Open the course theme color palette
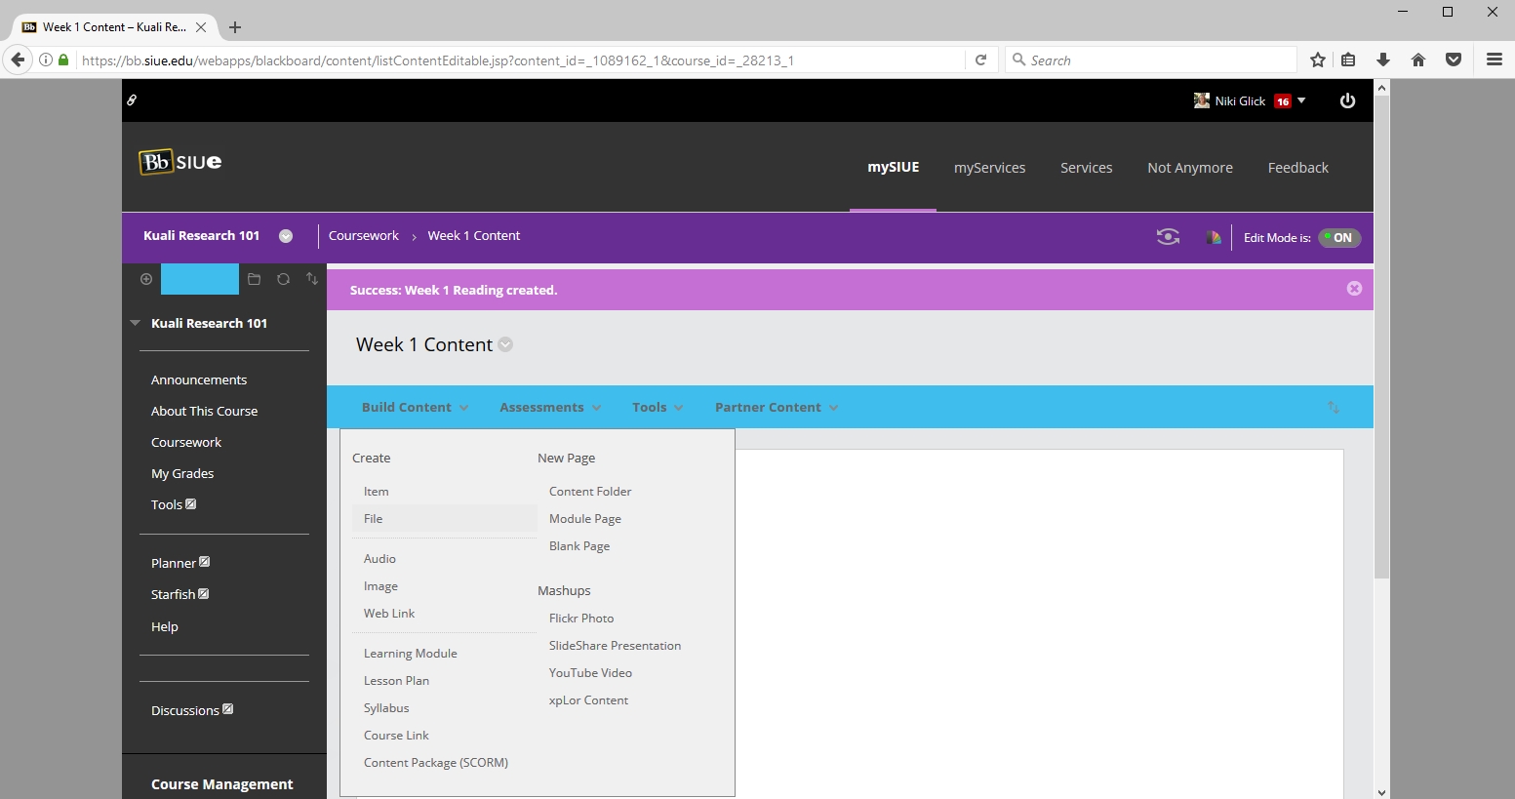1515x799 pixels. tap(1213, 237)
